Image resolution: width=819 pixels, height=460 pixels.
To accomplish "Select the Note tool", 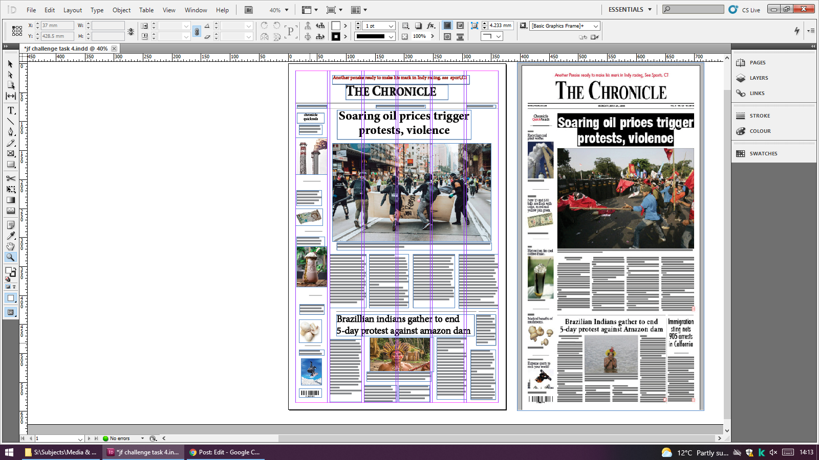I will 10,225.
